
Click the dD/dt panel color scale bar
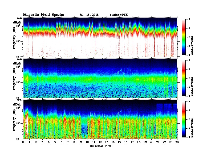point(184,78)
